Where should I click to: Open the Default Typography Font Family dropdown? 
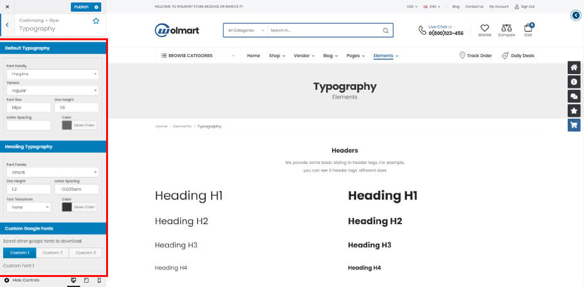[x=52, y=74]
